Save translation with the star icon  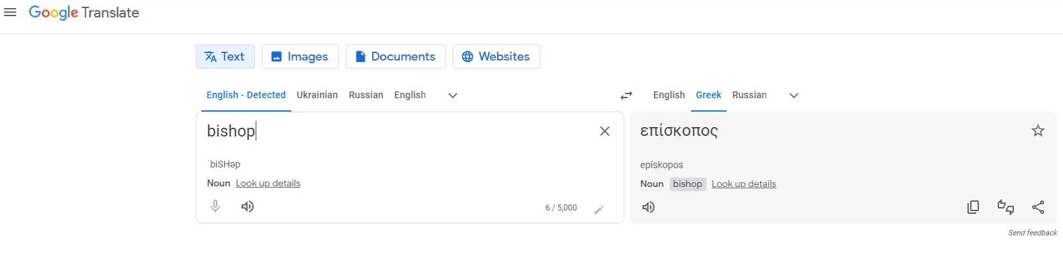point(1038,130)
